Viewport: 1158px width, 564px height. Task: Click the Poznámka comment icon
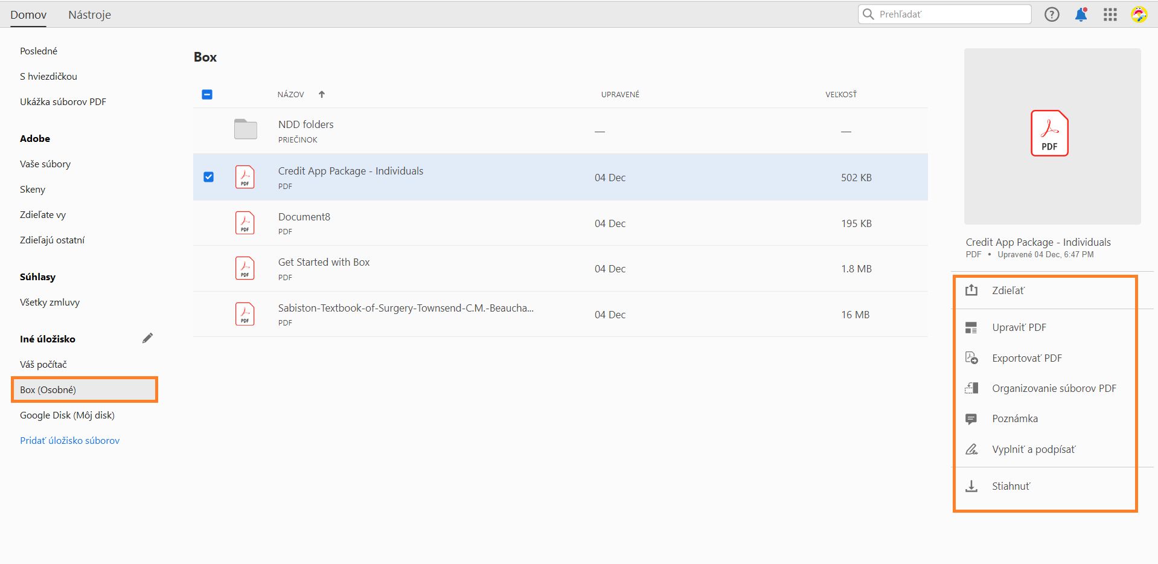coord(971,419)
